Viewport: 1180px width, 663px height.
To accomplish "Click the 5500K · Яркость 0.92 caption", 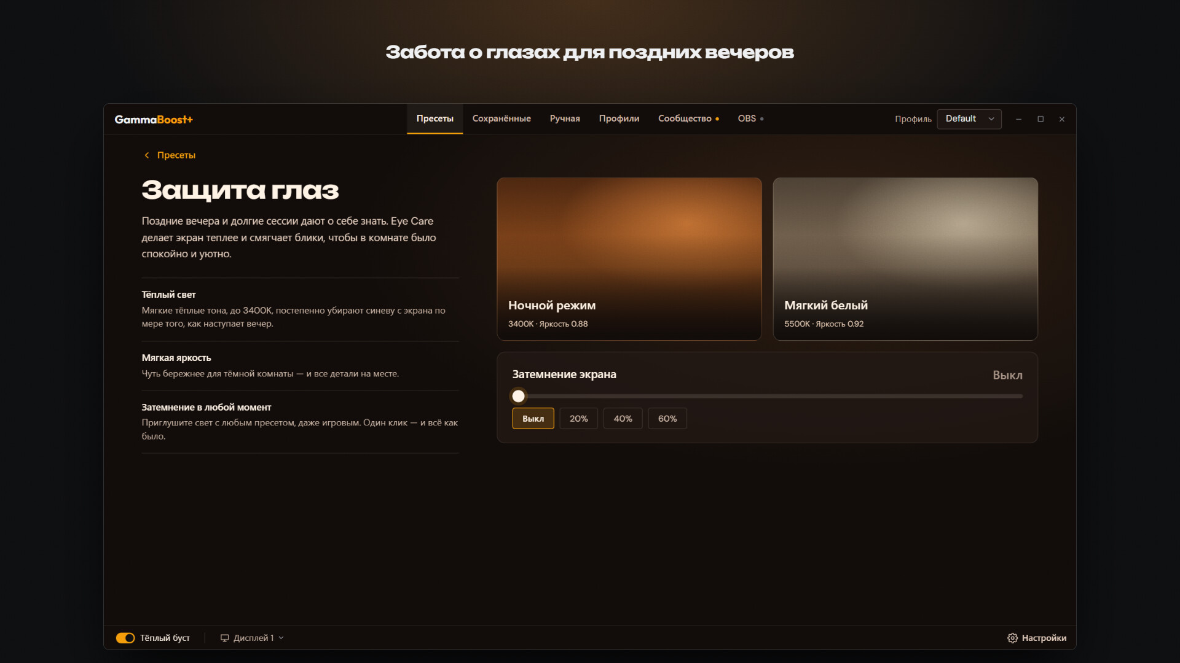I will [x=824, y=324].
